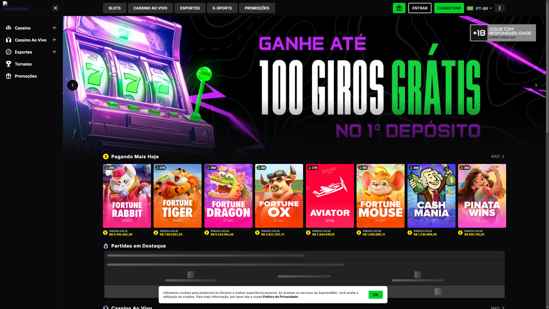The width and height of the screenshot is (549, 309).
Task: Click the CADASTRAR register button
Action: click(x=449, y=8)
